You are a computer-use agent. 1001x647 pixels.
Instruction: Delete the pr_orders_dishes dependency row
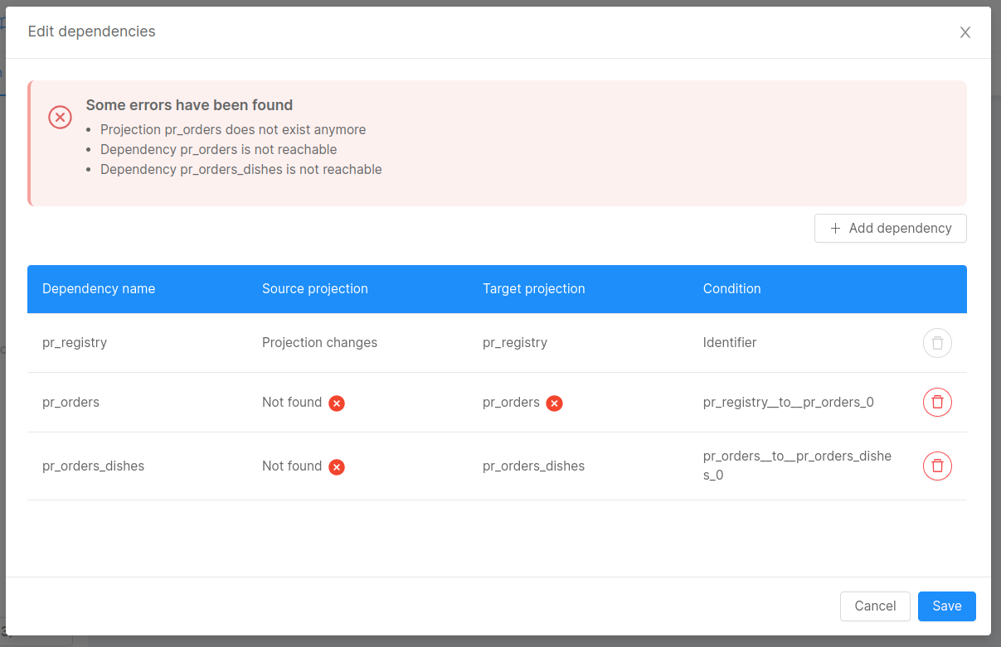pos(937,466)
